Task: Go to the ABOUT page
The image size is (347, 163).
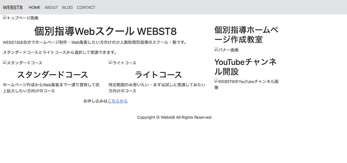Action: [51, 7]
